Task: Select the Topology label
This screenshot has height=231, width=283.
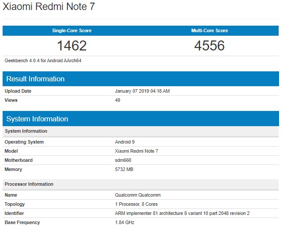Action: coord(15,204)
